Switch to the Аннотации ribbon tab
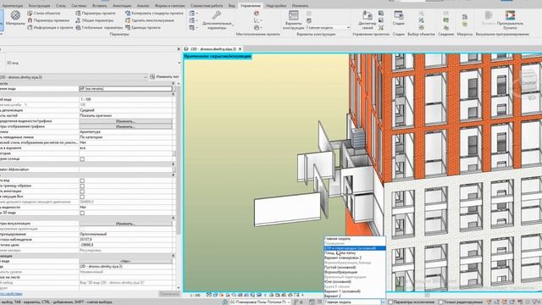 tap(122, 6)
